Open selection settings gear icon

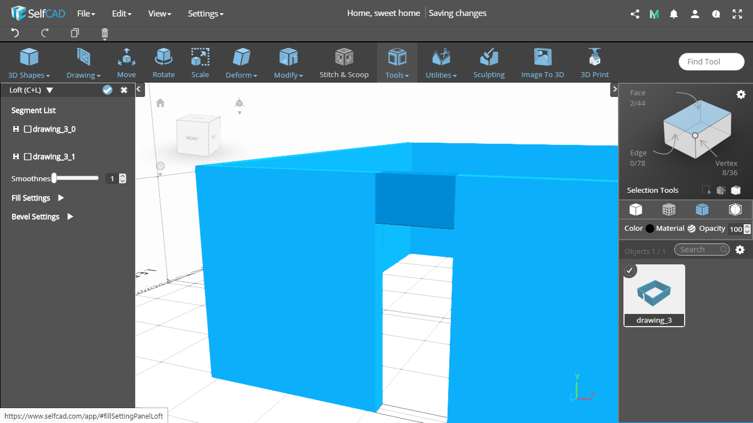741,95
